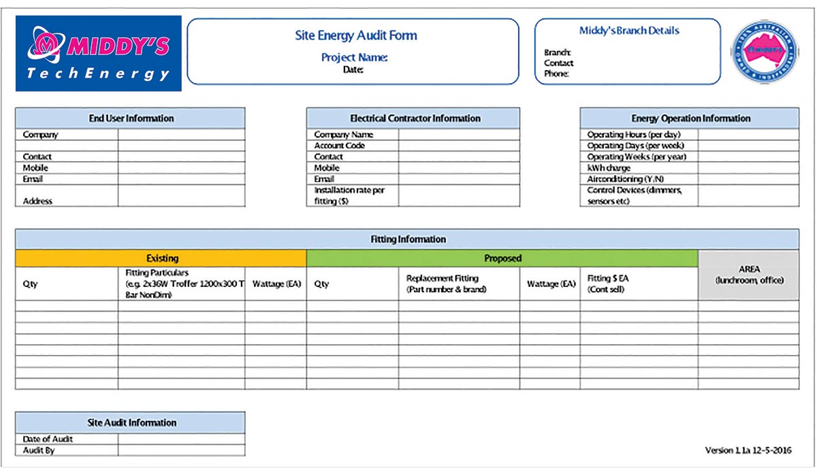The height and width of the screenshot is (476, 817).
Task: Select the End User Information header
Action: pos(130,118)
